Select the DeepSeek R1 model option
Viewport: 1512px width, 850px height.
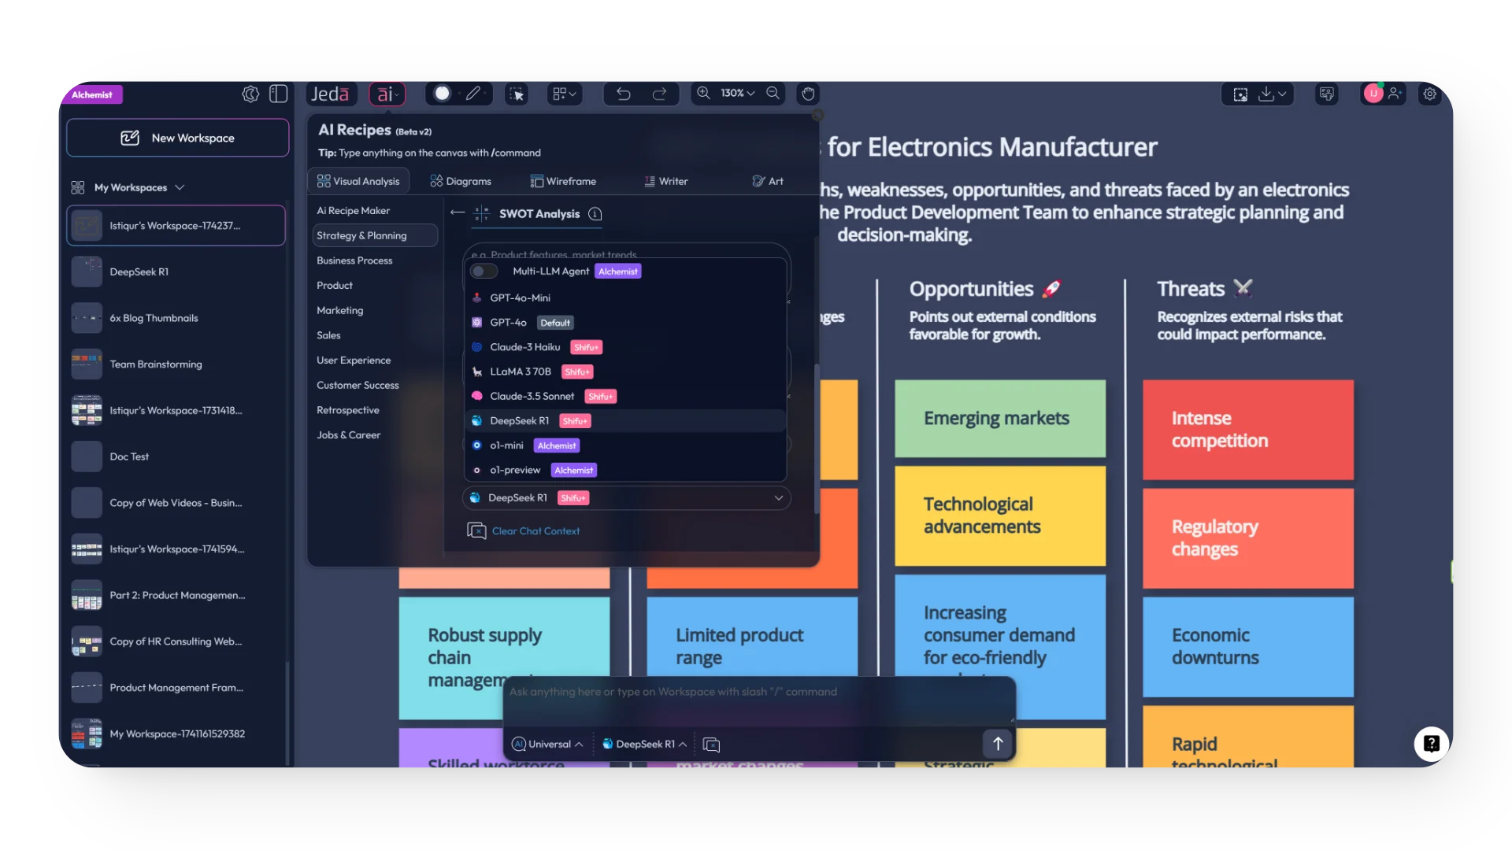click(x=520, y=421)
